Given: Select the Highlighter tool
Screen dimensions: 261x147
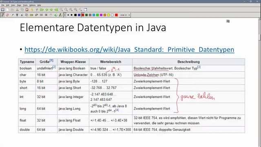Looking at the screenshot, I should (x=12, y=15).
